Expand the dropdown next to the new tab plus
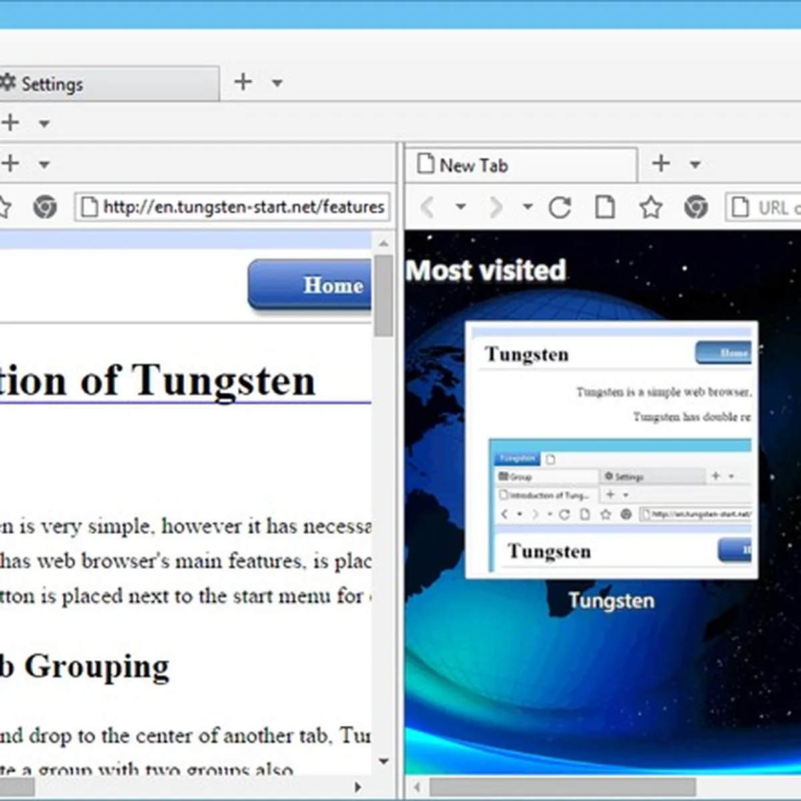The height and width of the screenshot is (801, 801). (x=696, y=165)
